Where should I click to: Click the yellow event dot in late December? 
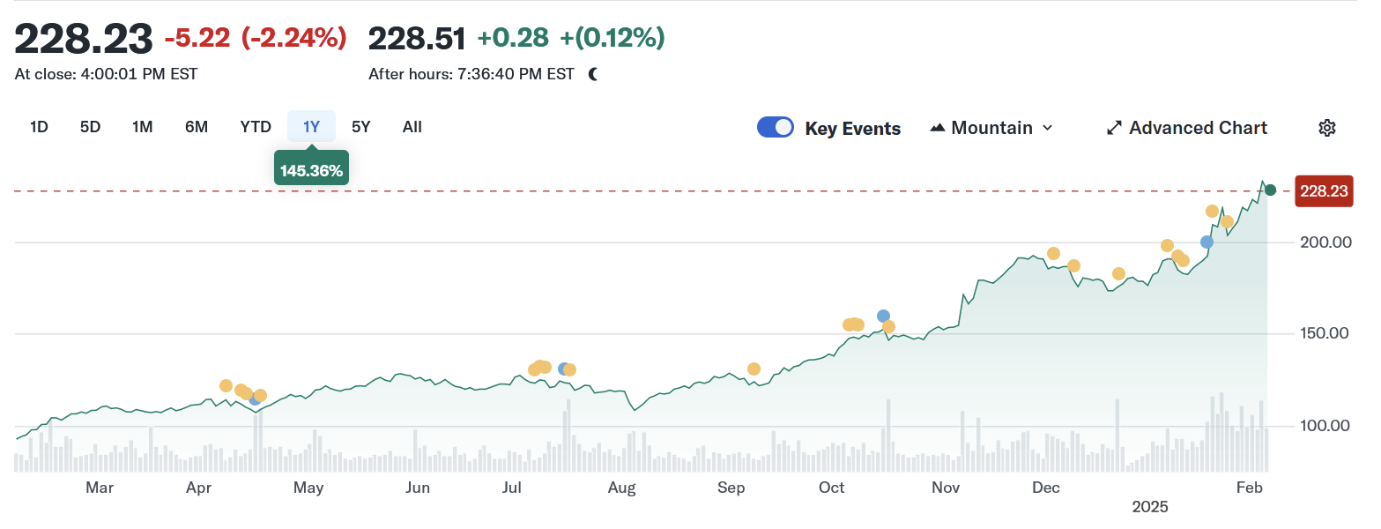coord(1118,273)
